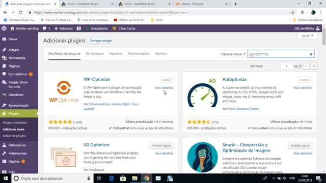Switch to Em destaque tab
Image resolution: width=326 pixels, height=183 pixels.
(x=95, y=53)
